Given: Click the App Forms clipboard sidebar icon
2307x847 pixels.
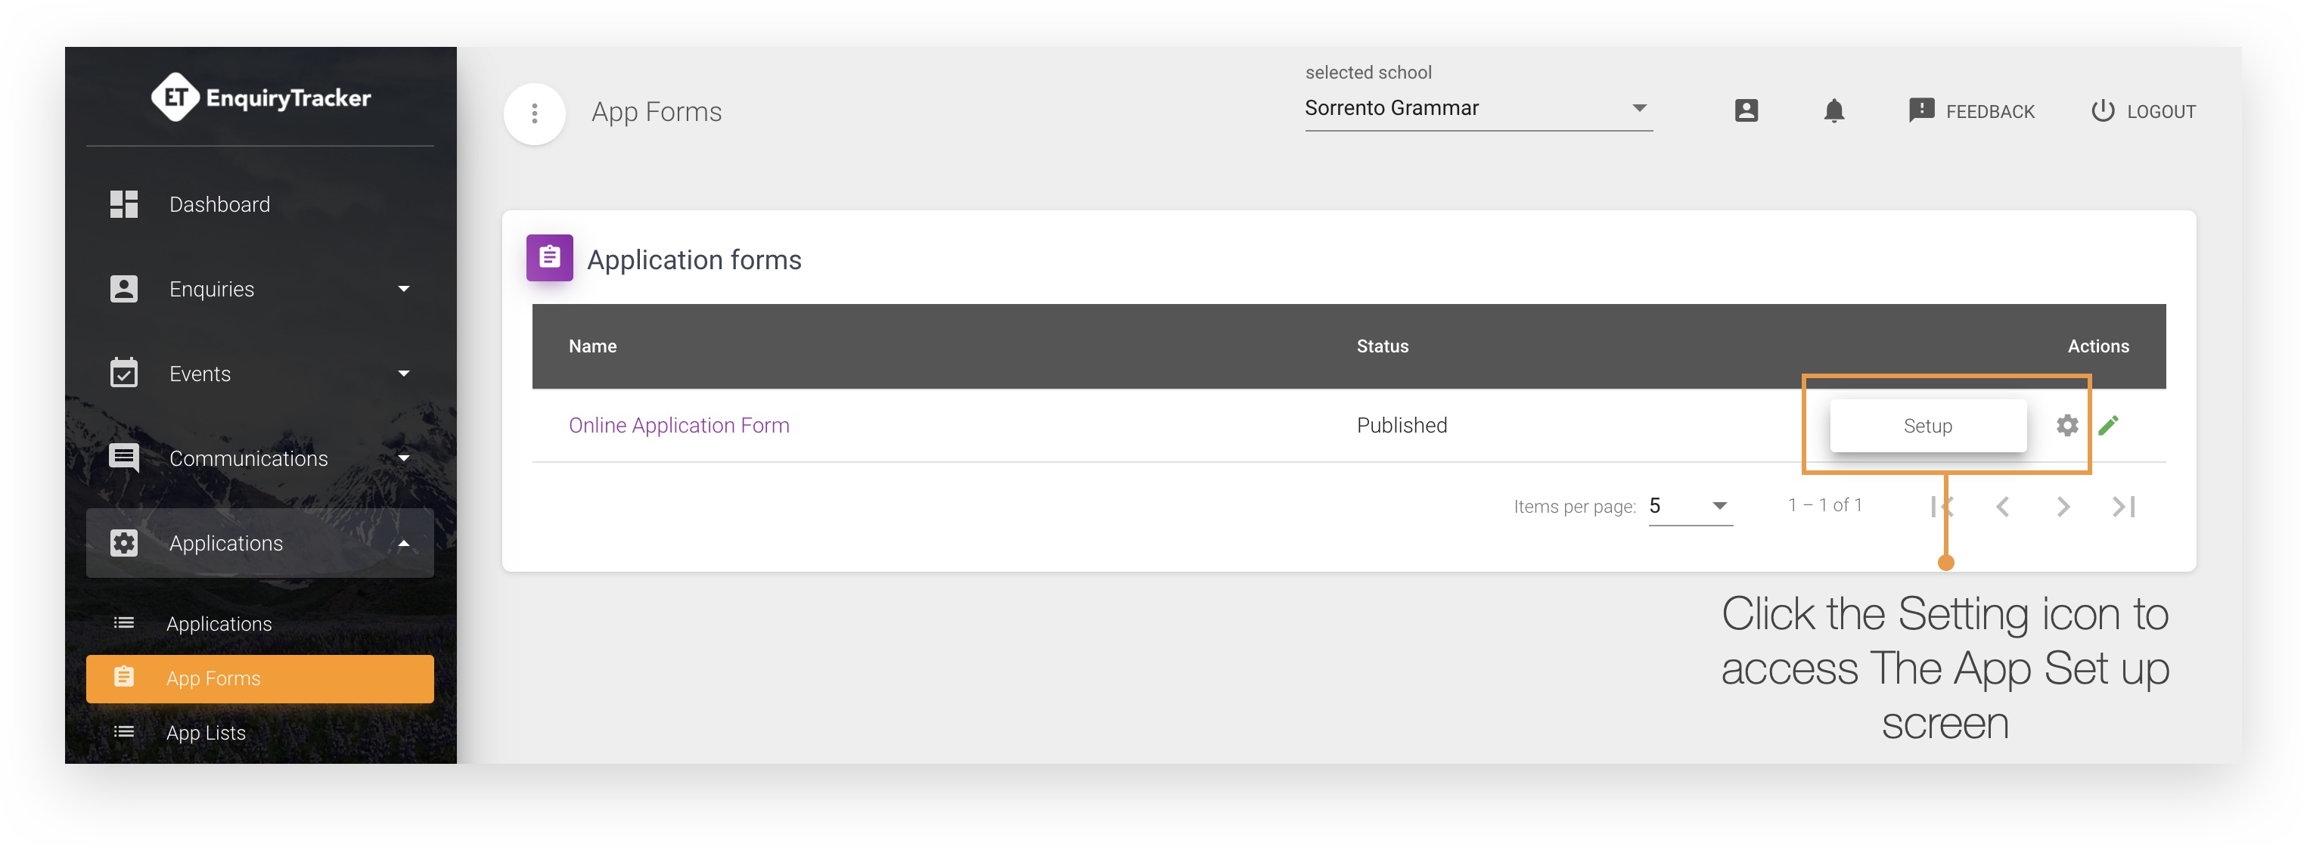Looking at the screenshot, I should click(x=123, y=677).
